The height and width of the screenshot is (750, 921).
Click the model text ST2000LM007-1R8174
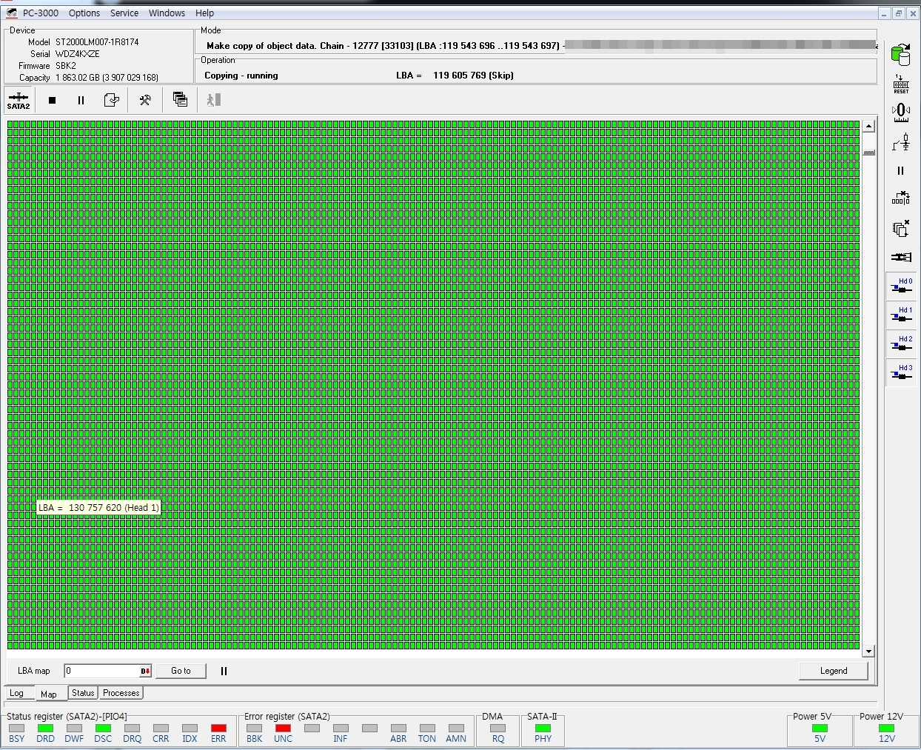tap(97, 42)
